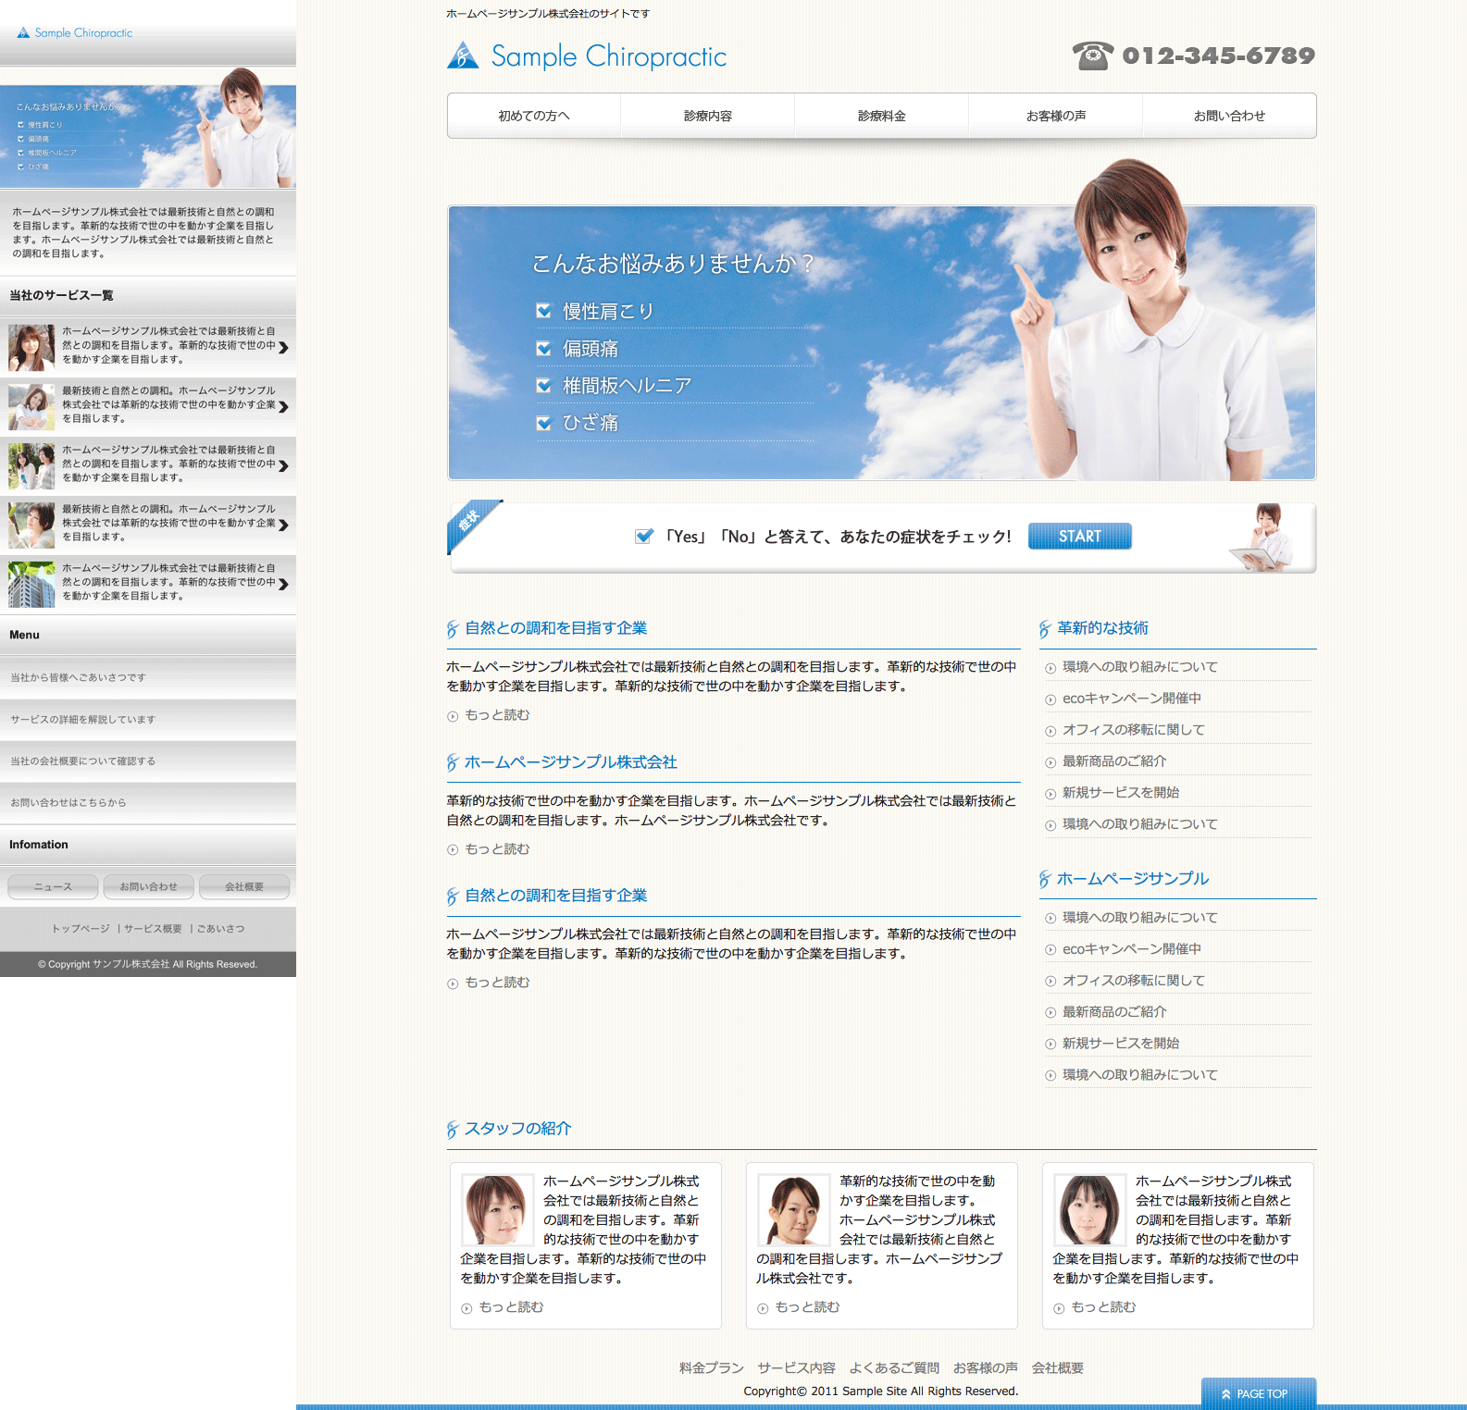Click the PAGE TOP up-arrow button
Screen dimensions: 1467x1410
point(1258,1393)
